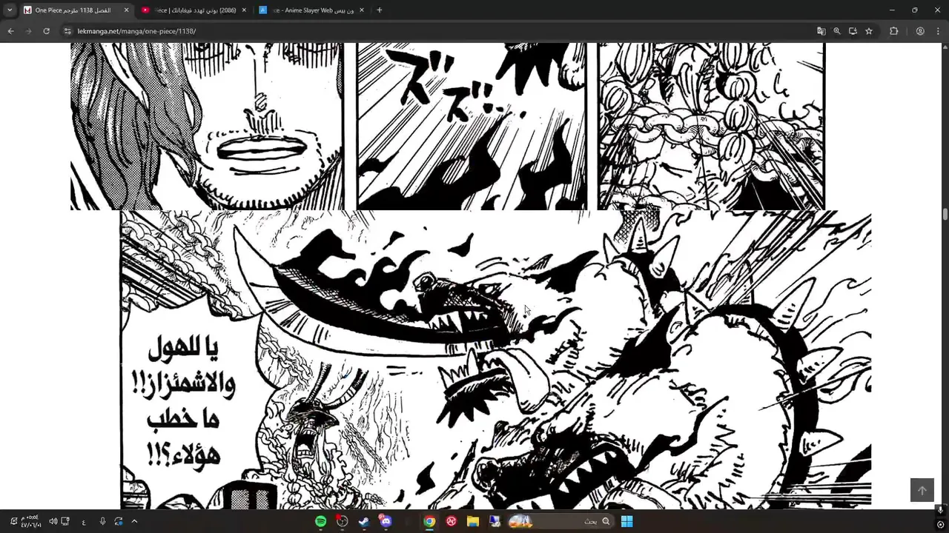The height and width of the screenshot is (533, 949).
Task: Click the page's vertical scrollbar thumb
Action: click(x=945, y=214)
